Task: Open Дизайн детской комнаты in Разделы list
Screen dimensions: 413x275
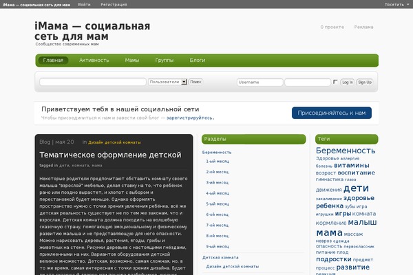Action: (x=233, y=267)
